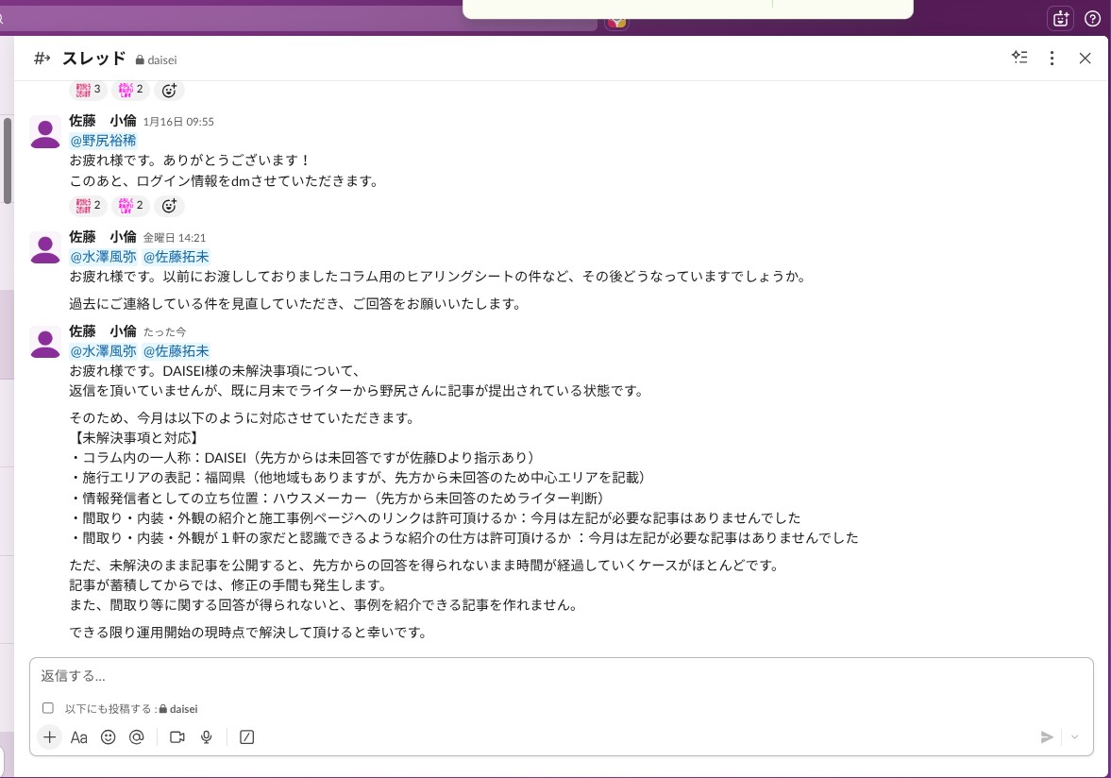This screenshot has height=778, width=1111.
Task: Open the thread's three-dot more actions menu
Action: (x=1052, y=59)
